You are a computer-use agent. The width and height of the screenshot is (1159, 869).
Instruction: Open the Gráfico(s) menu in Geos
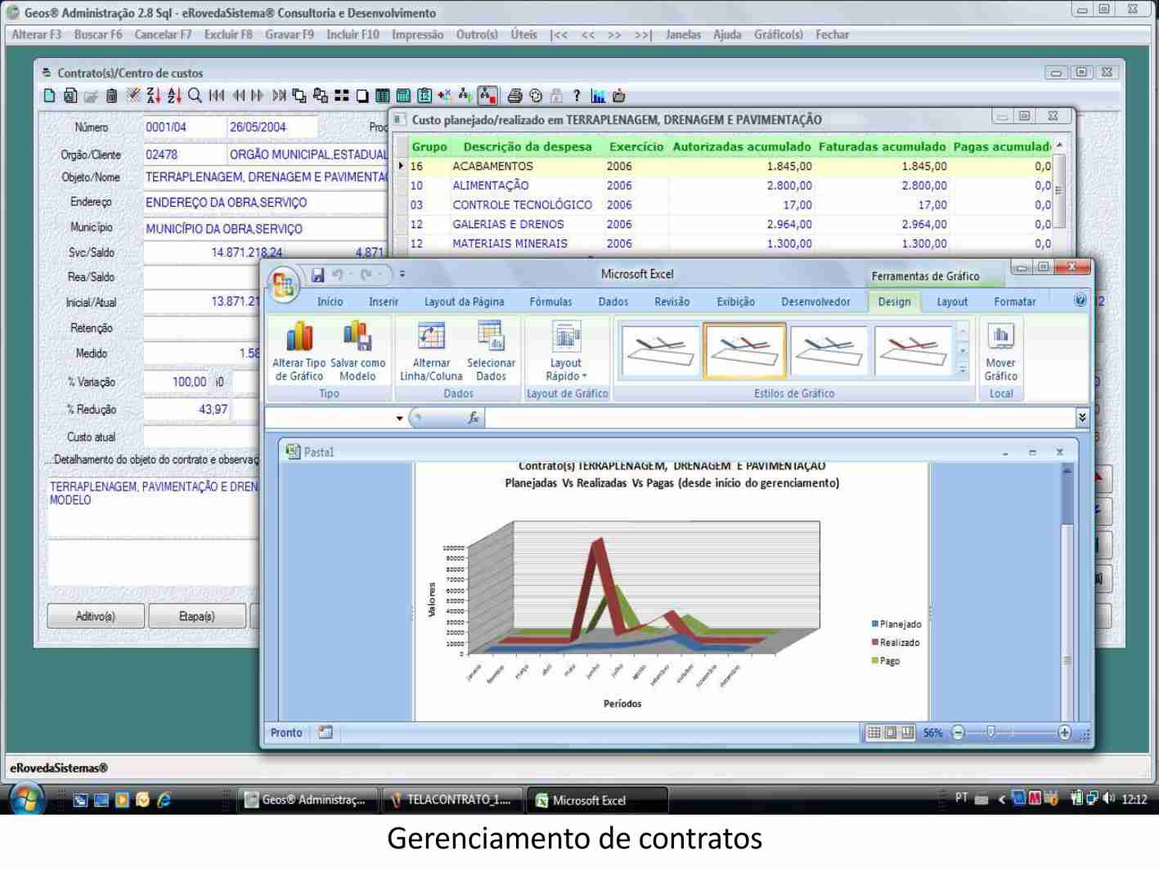(x=778, y=34)
